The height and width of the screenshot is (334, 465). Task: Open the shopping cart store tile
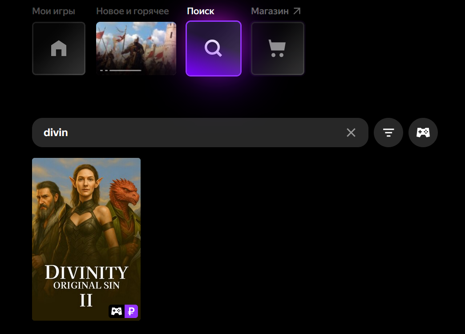pos(278,48)
